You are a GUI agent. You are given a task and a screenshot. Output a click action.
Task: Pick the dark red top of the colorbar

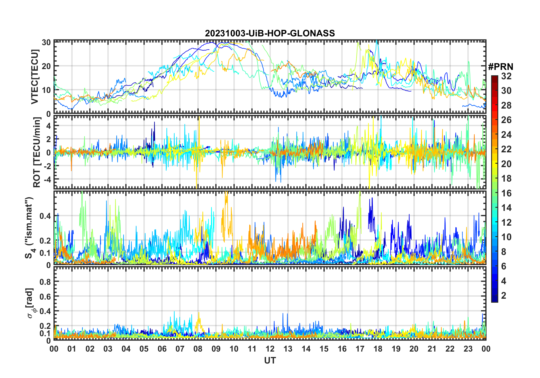[494, 77]
